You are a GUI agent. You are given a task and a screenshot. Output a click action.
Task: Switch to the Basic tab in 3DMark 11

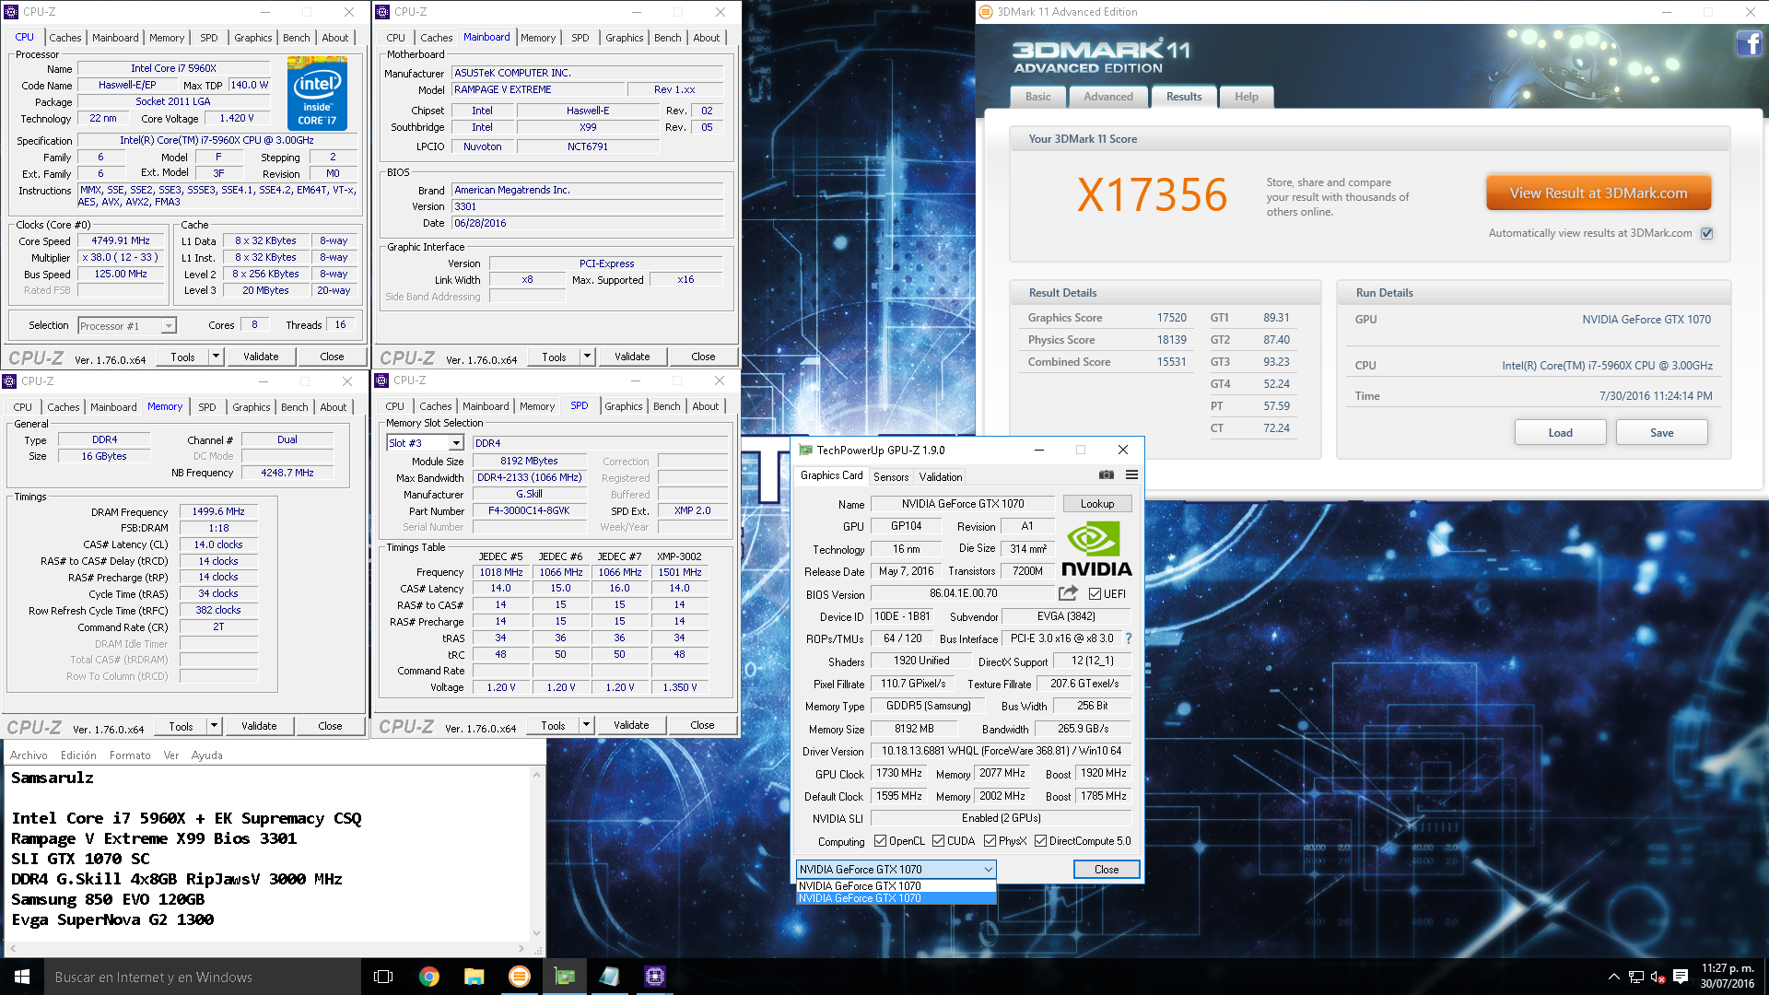tap(1038, 97)
